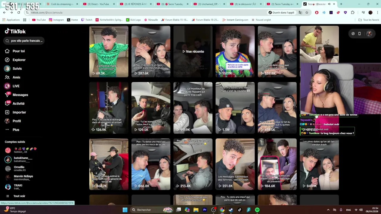Open Spotify from the taskbar
The height and width of the screenshot is (214, 381).
[x=257, y=210]
